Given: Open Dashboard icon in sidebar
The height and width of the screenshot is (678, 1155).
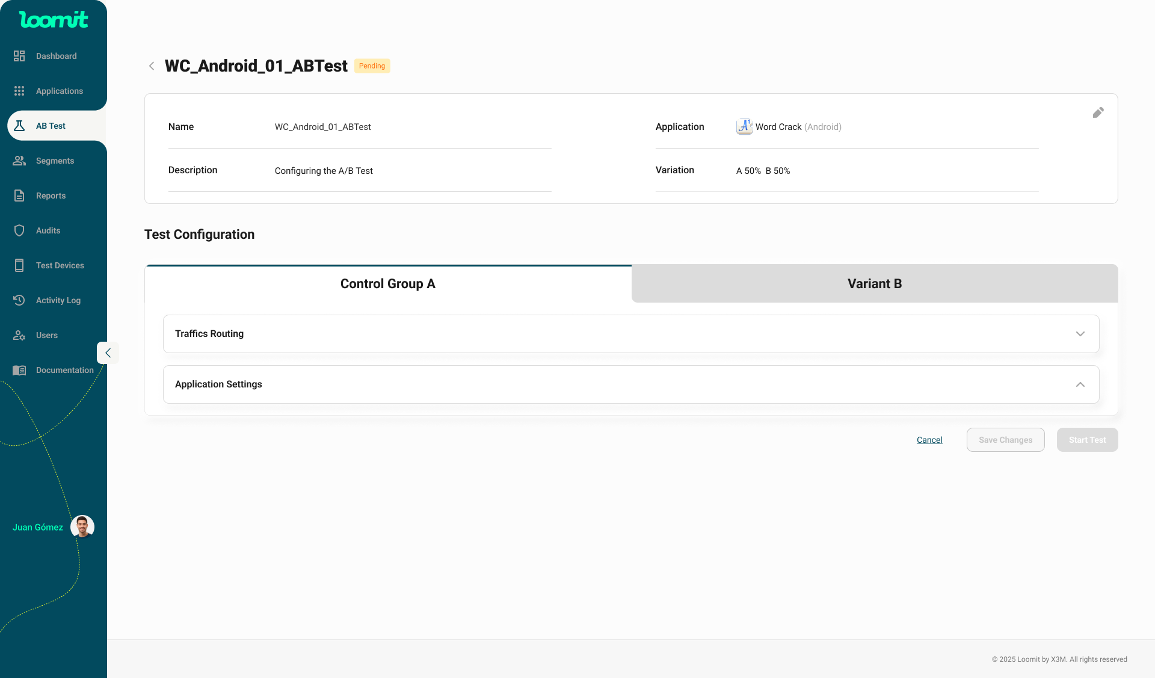Looking at the screenshot, I should click(x=19, y=56).
